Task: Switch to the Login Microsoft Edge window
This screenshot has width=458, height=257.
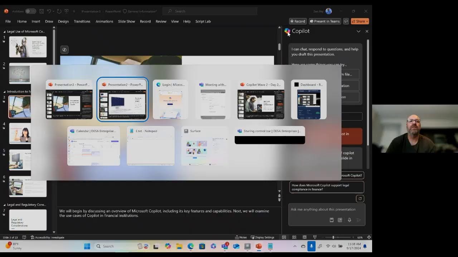Action: coord(170,100)
